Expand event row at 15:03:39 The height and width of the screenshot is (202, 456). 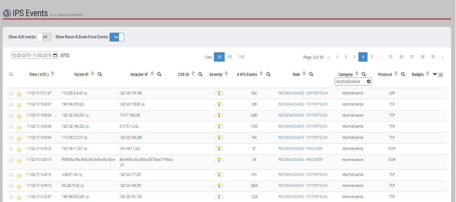click(19, 128)
